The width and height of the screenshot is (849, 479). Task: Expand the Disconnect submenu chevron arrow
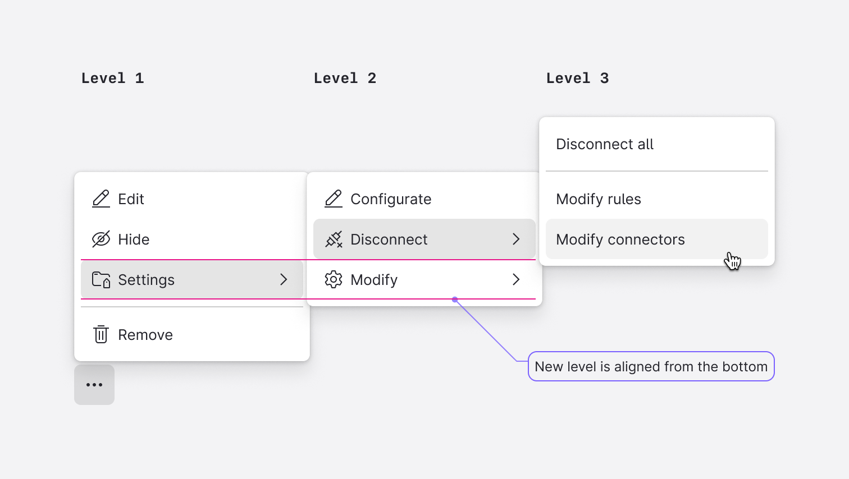[x=516, y=239]
